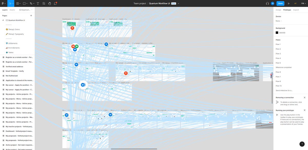This screenshot has height=150, width=308.
Task: Click the Quantum Workflow UI file title
Action: tap(160, 3)
